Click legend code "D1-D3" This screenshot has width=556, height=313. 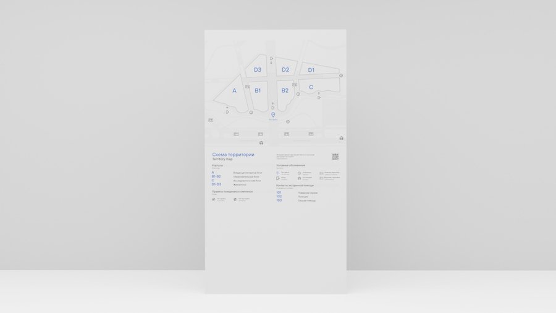[216, 184]
